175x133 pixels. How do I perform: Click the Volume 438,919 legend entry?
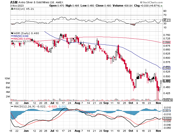pos(22,41)
